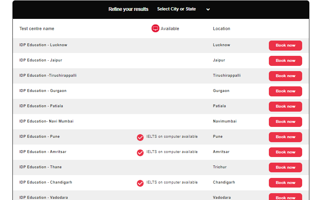This screenshot has width=315, height=200.
Task: Book now for IDP Education Jaipur
Action: pyautogui.click(x=285, y=61)
